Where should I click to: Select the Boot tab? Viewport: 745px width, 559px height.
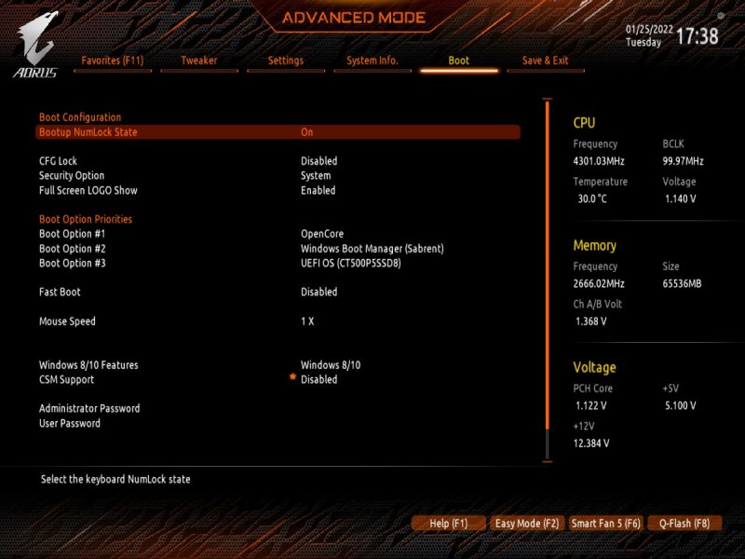pyautogui.click(x=459, y=61)
